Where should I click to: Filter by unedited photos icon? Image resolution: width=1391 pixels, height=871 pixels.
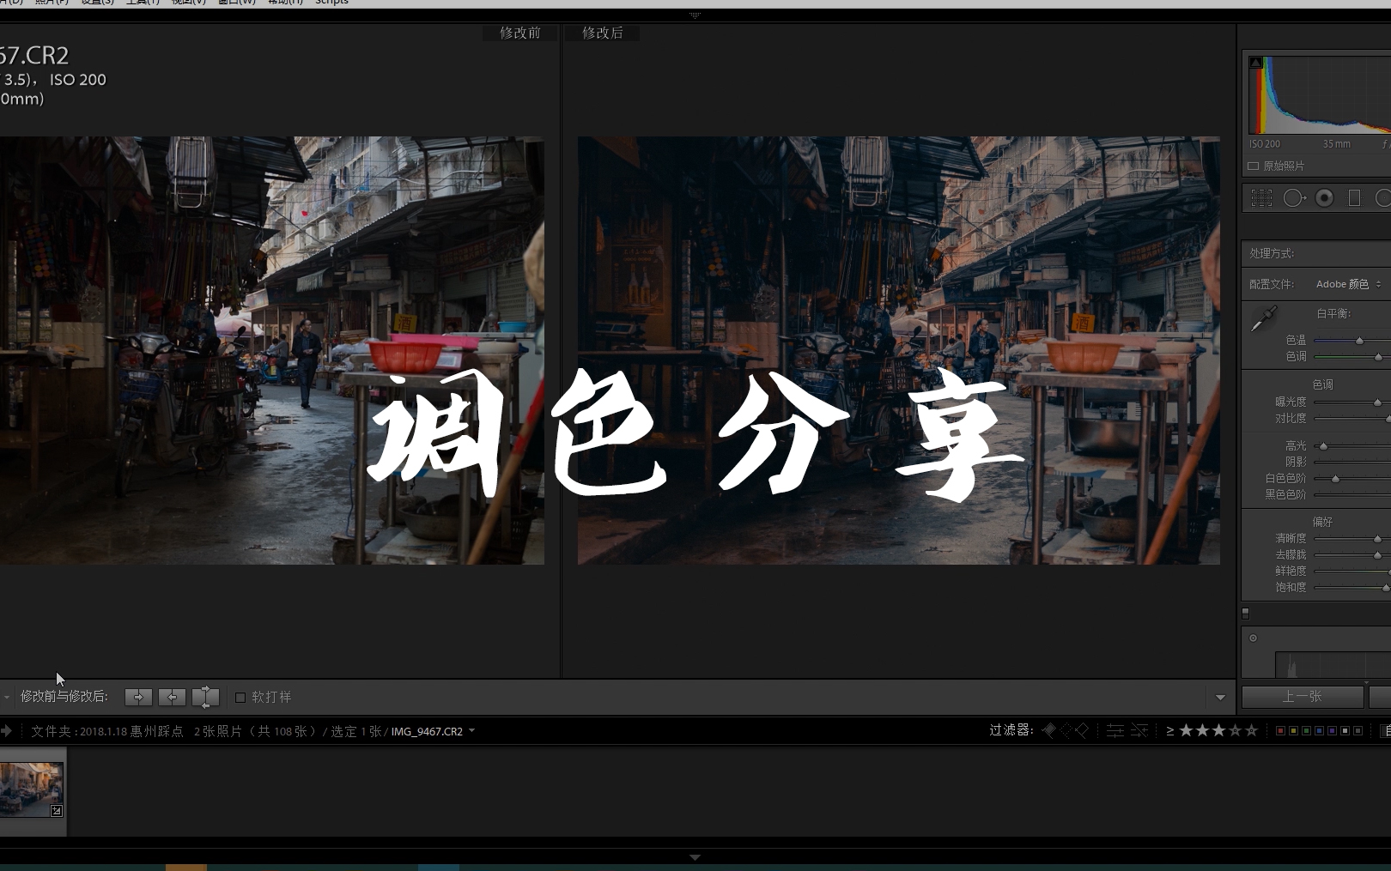click(1139, 730)
